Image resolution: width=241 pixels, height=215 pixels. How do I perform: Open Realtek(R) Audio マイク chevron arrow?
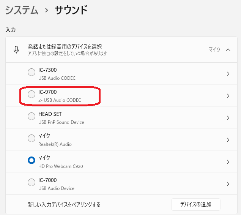click(228, 140)
